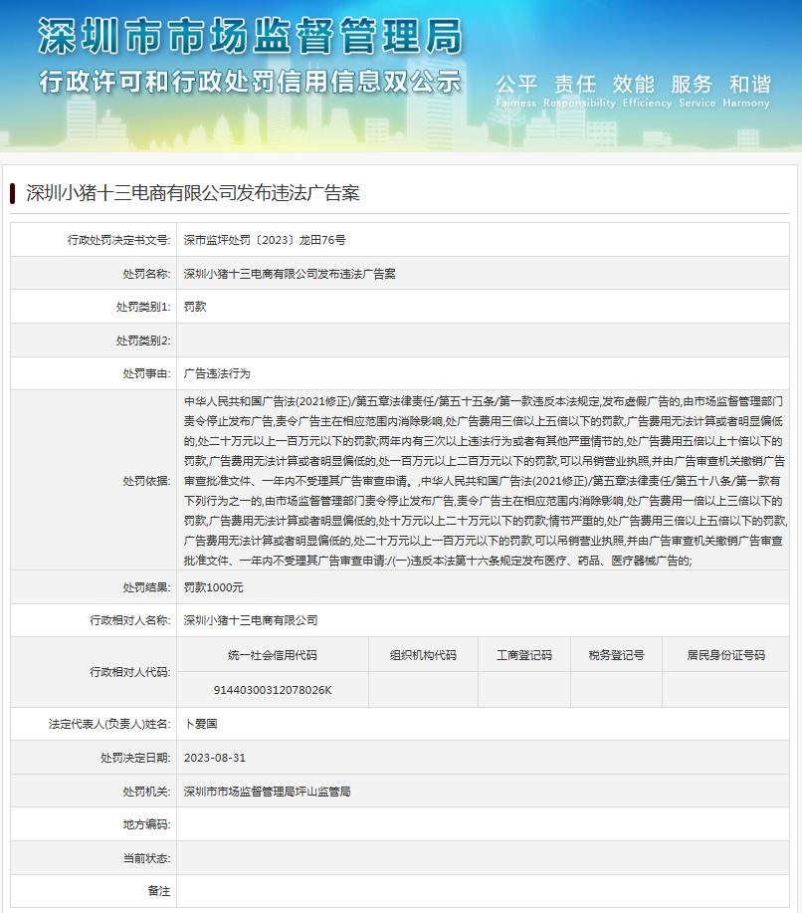This screenshot has height=913, width=802.
Task: Click the 公平 Fairness slogan in banner
Action: [x=516, y=91]
